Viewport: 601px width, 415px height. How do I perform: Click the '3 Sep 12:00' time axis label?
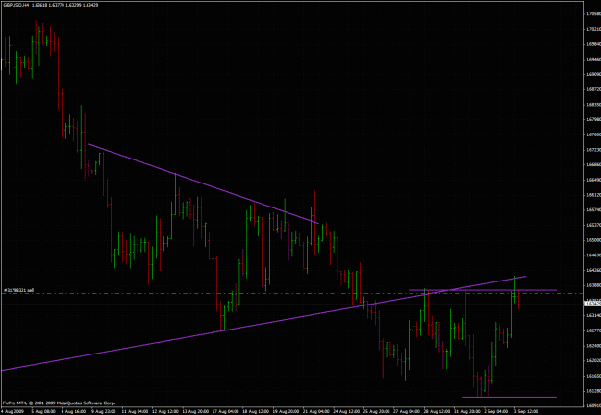point(525,411)
